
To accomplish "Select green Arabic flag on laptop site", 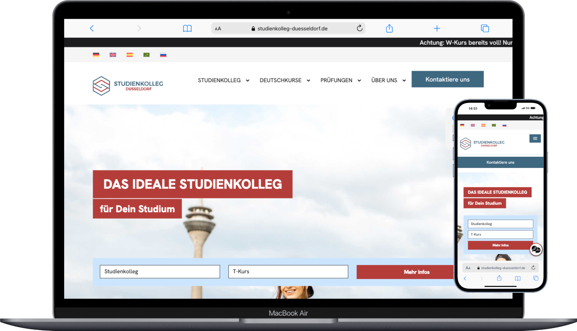I will pos(146,55).
